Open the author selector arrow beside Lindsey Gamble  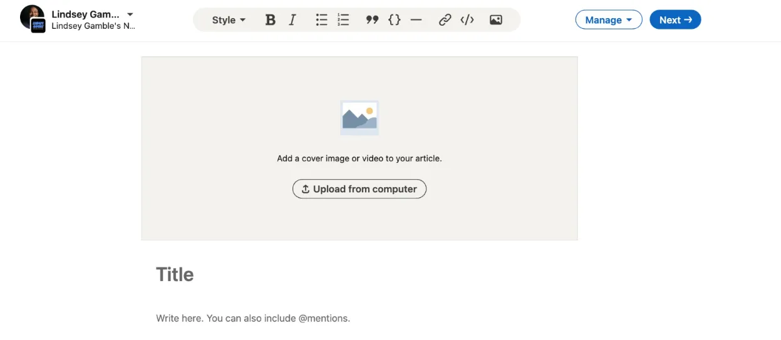click(x=130, y=14)
